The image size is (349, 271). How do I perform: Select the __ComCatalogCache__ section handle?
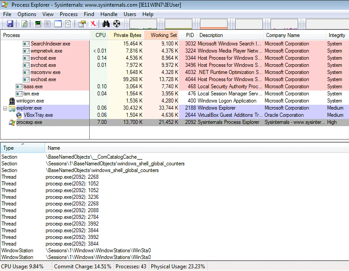[174, 157]
